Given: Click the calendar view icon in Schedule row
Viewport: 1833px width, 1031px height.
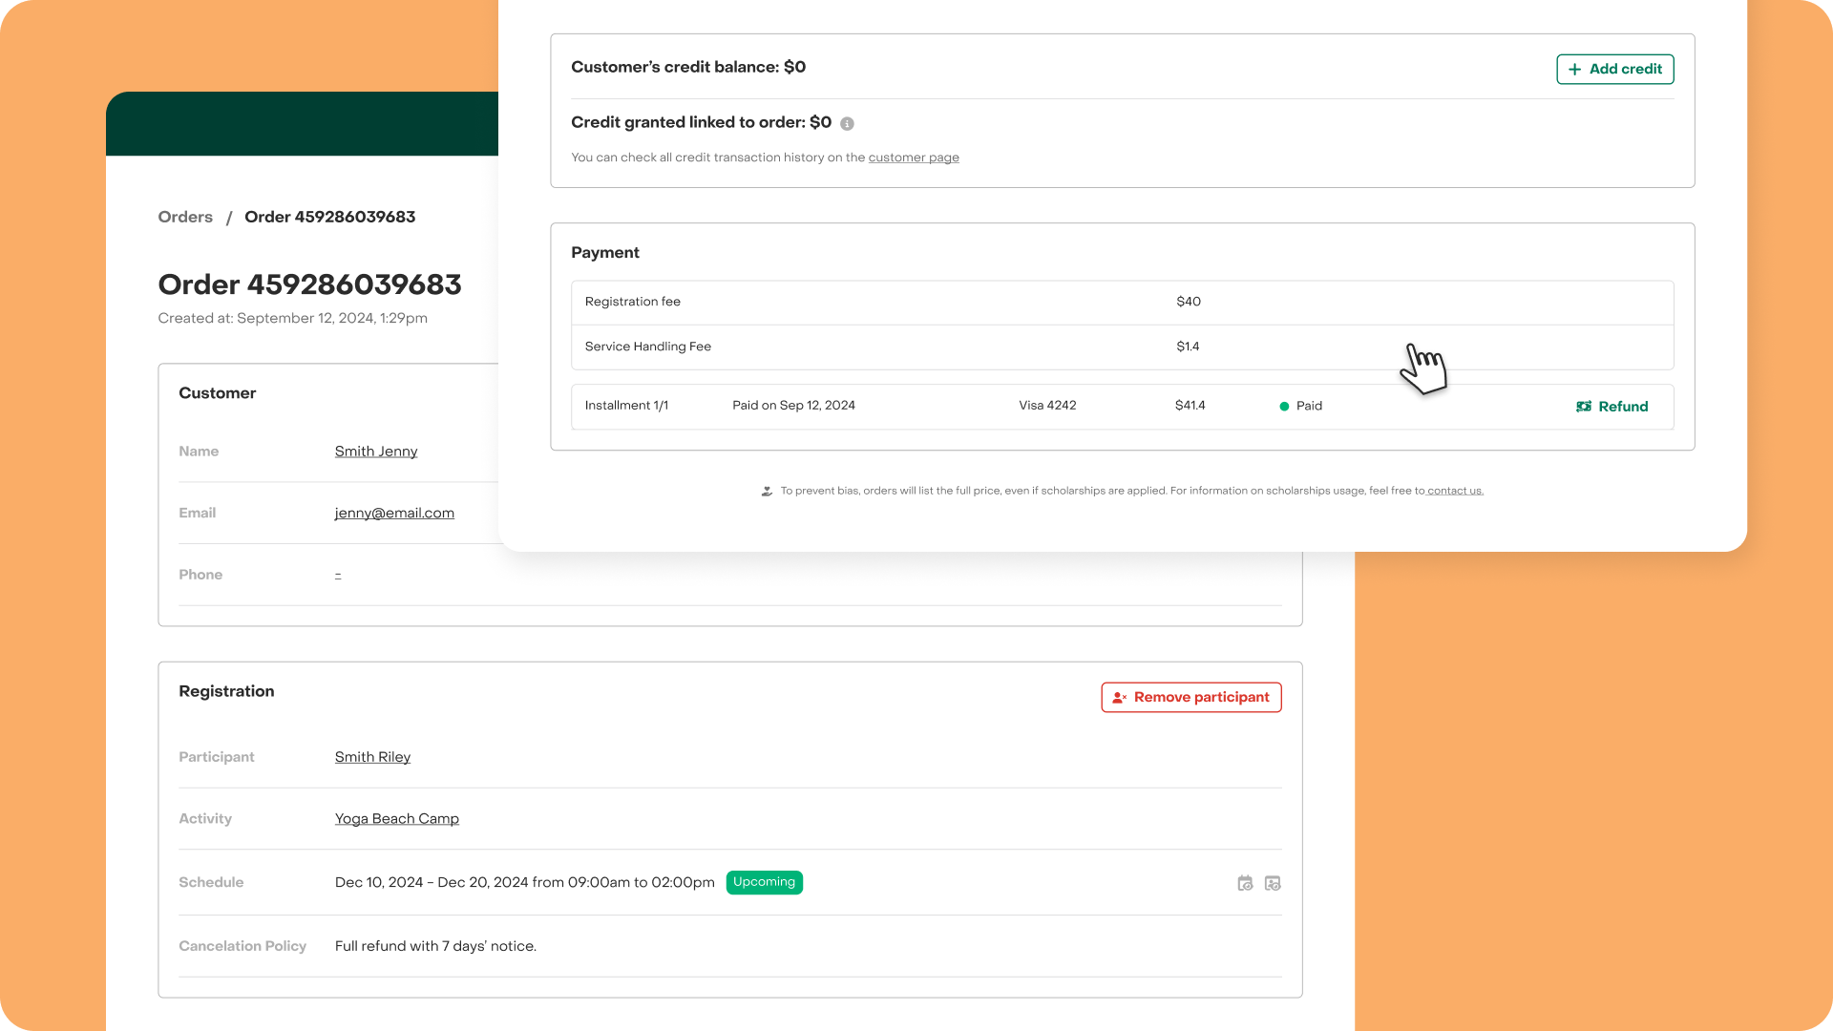Looking at the screenshot, I should 1245,883.
